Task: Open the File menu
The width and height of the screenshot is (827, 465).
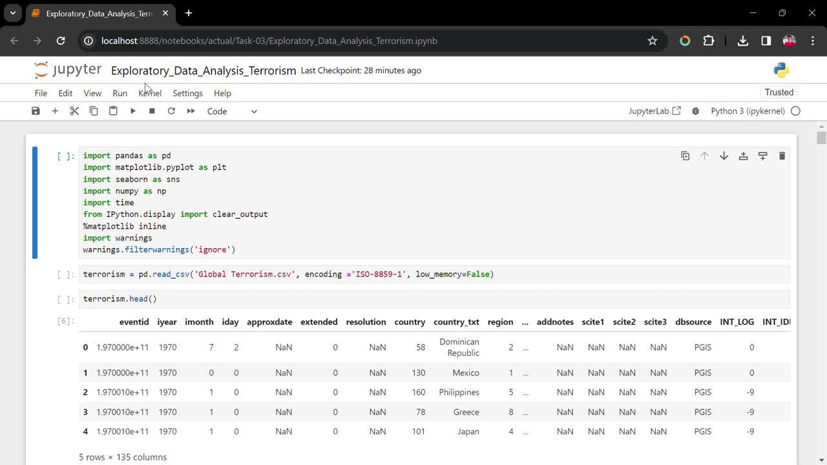Action: [x=41, y=93]
